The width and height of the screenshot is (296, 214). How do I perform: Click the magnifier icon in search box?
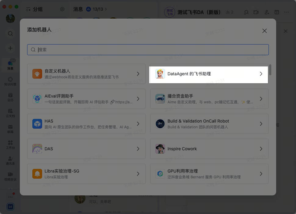(x=33, y=50)
